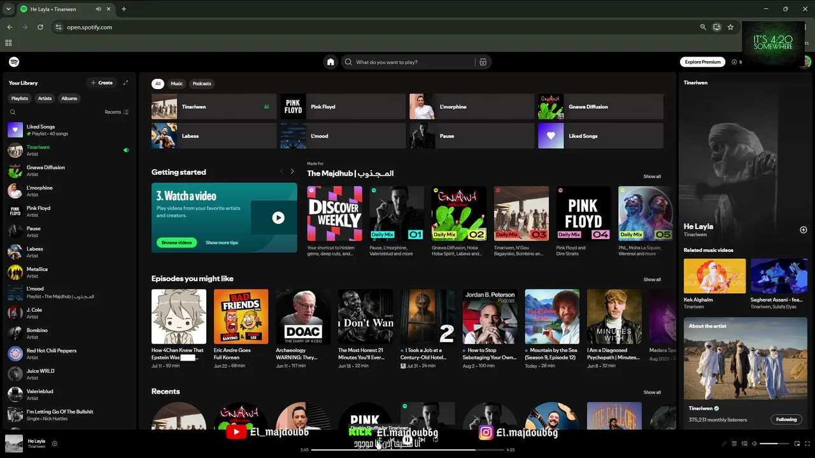Open the apps grid in the bookmarks bar
Viewport: 815px width, 458px height.
8,43
